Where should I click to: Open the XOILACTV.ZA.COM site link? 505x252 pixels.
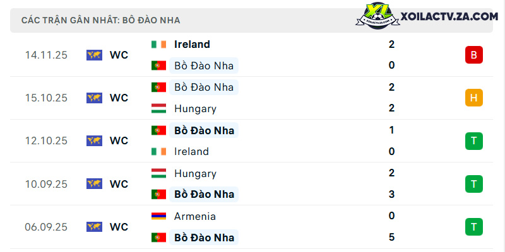(x=449, y=16)
